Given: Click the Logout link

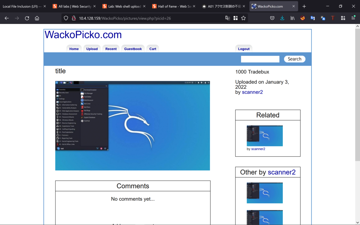Looking at the screenshot, I should pos(244,49).
